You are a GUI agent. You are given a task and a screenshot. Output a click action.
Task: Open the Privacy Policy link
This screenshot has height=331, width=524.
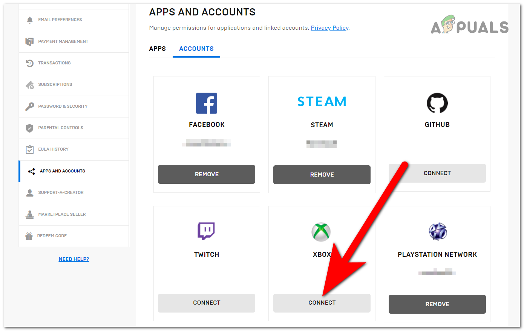click(x=329, y=27)
